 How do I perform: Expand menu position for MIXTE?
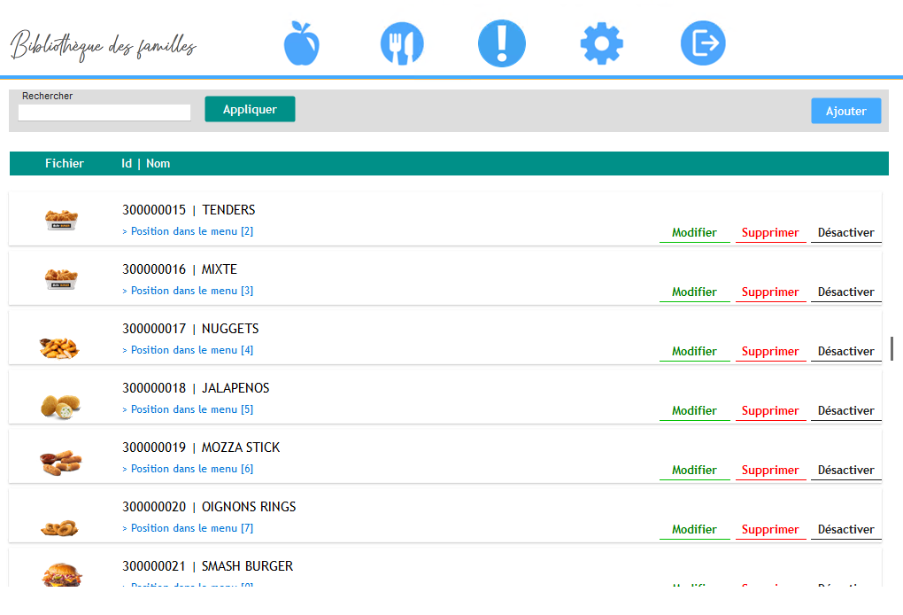pos(188,291)
